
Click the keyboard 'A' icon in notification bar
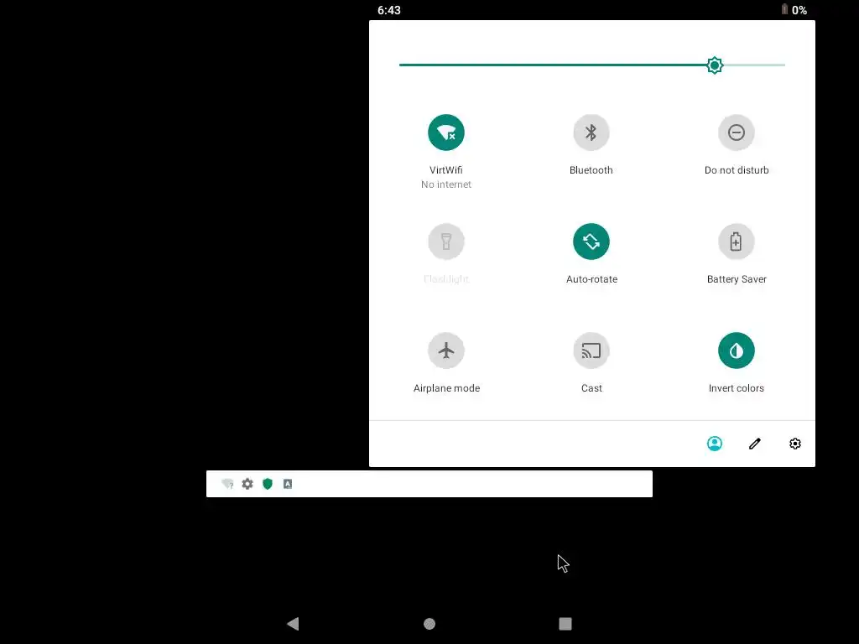(x=288, y=484)
